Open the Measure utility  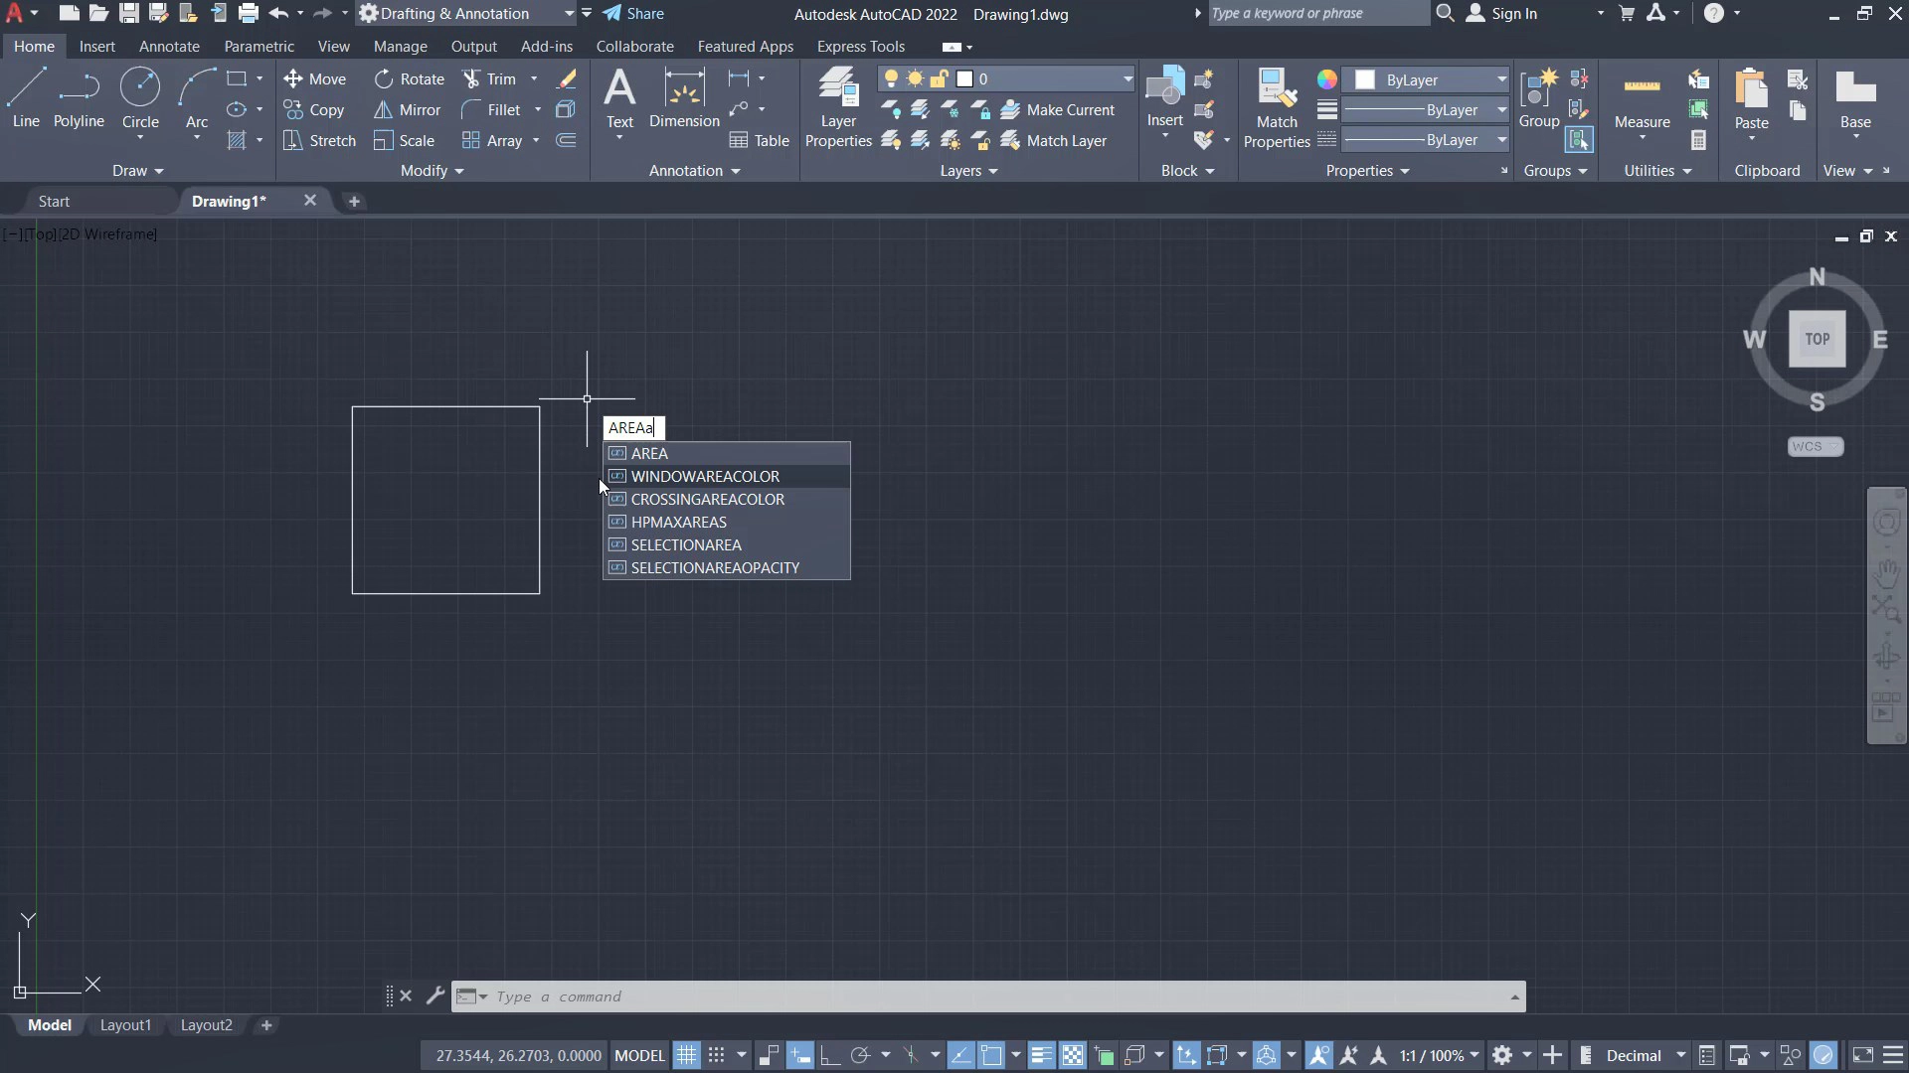[x=1642, y=99]
